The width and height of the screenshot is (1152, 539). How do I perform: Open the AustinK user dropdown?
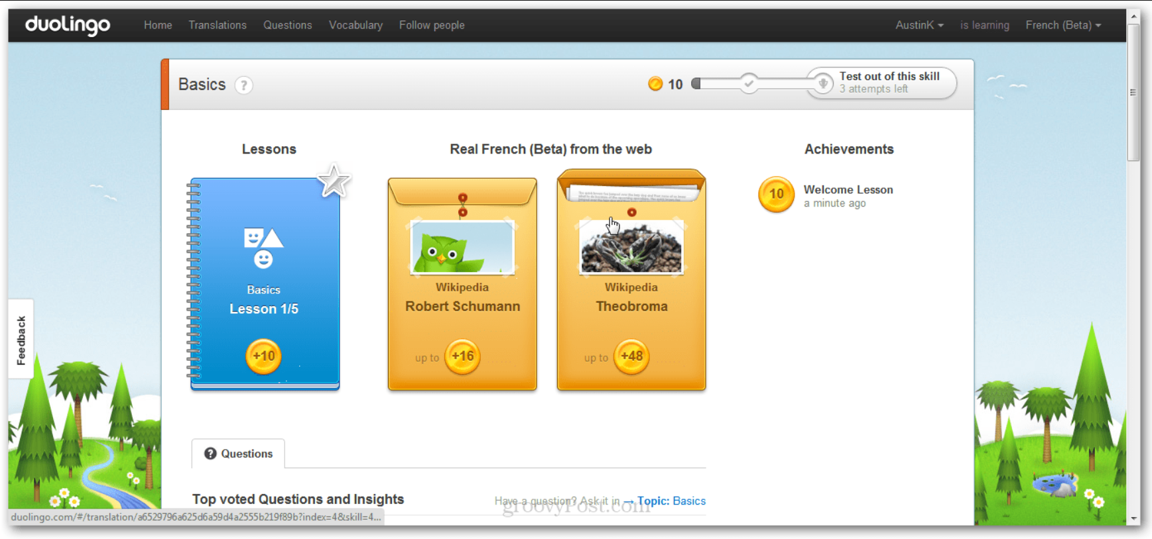click(x=919, y=25)
